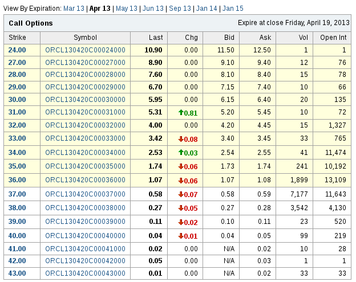This screenshot has width=356, height=282.
Task: Open symbol ORCL130420C00027000
Action: pyautogui.click(x=85, y=62)
